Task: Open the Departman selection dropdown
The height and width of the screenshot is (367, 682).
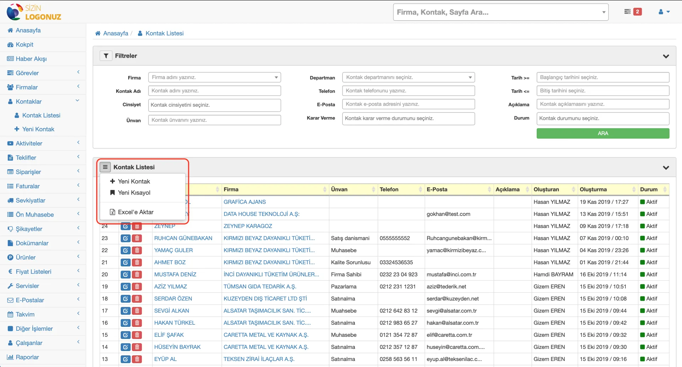Action: click(x=470, y=77)
